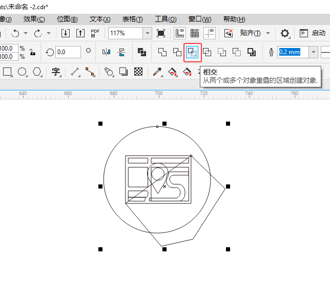This screenshot has width=330, height=282.
Task: Toggle the snap off icon with red X
Action: 229,33
